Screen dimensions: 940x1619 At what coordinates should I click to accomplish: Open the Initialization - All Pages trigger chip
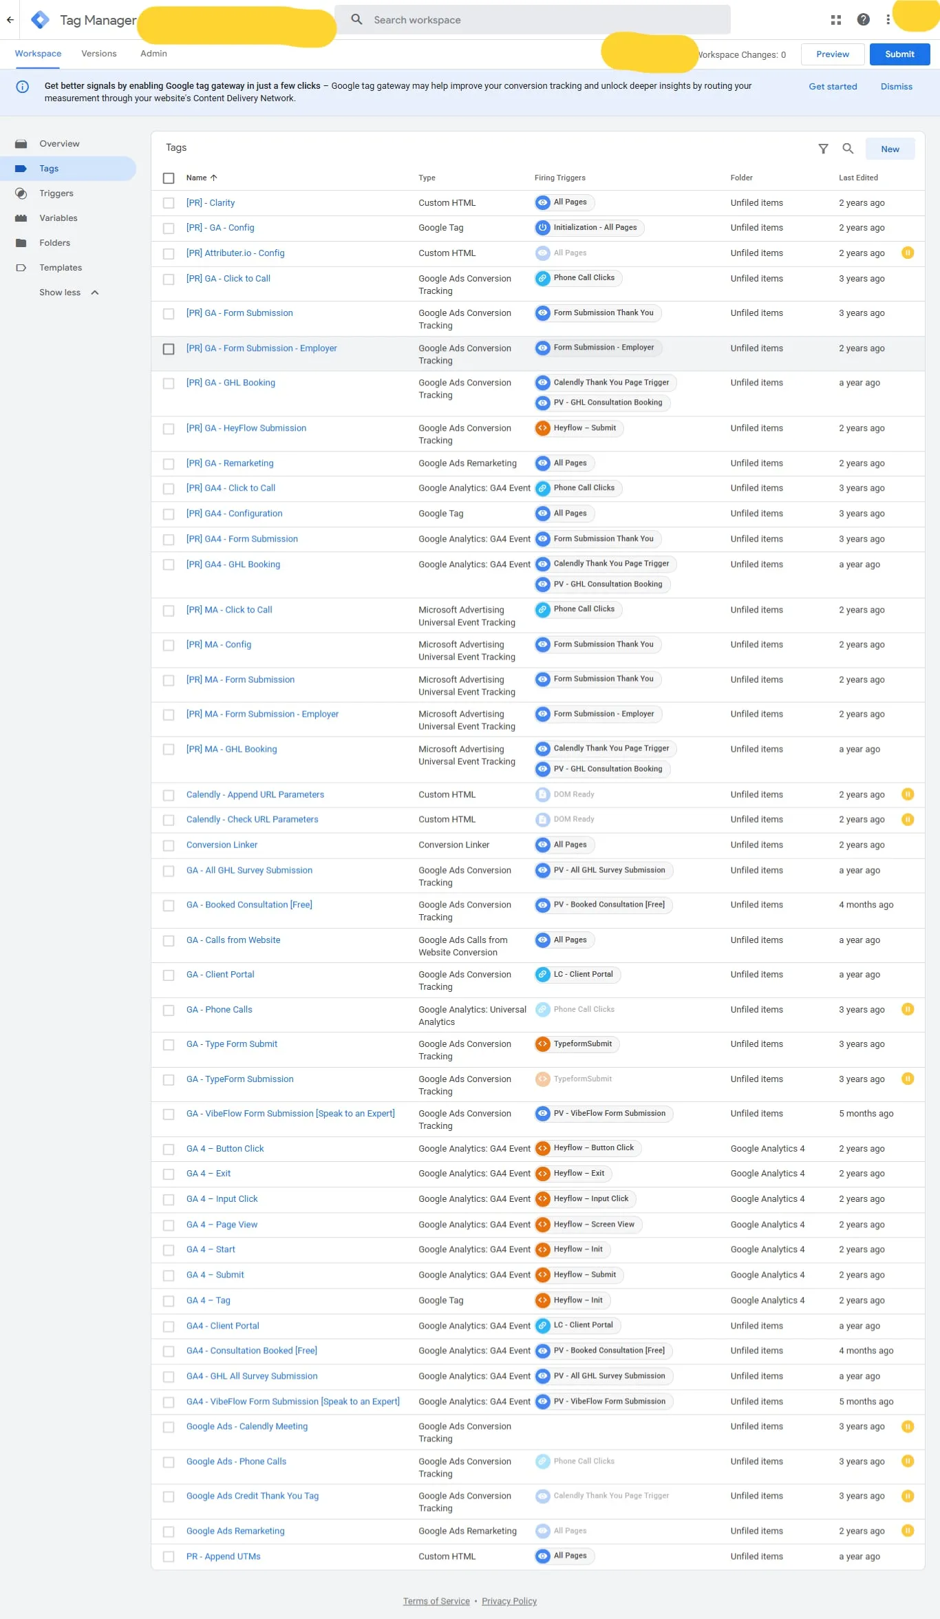590,228
